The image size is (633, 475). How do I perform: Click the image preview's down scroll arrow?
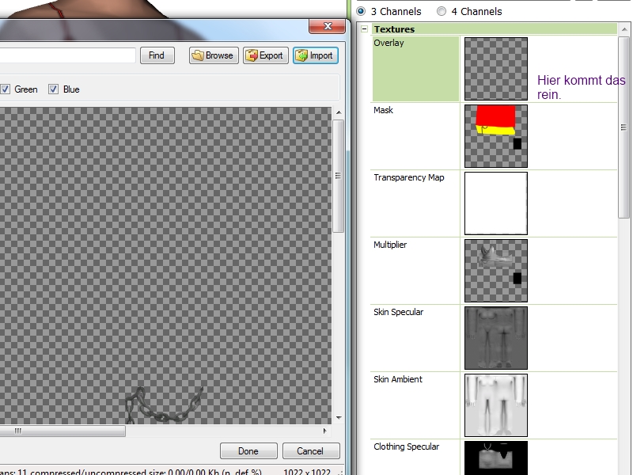[x=339, y=417]
